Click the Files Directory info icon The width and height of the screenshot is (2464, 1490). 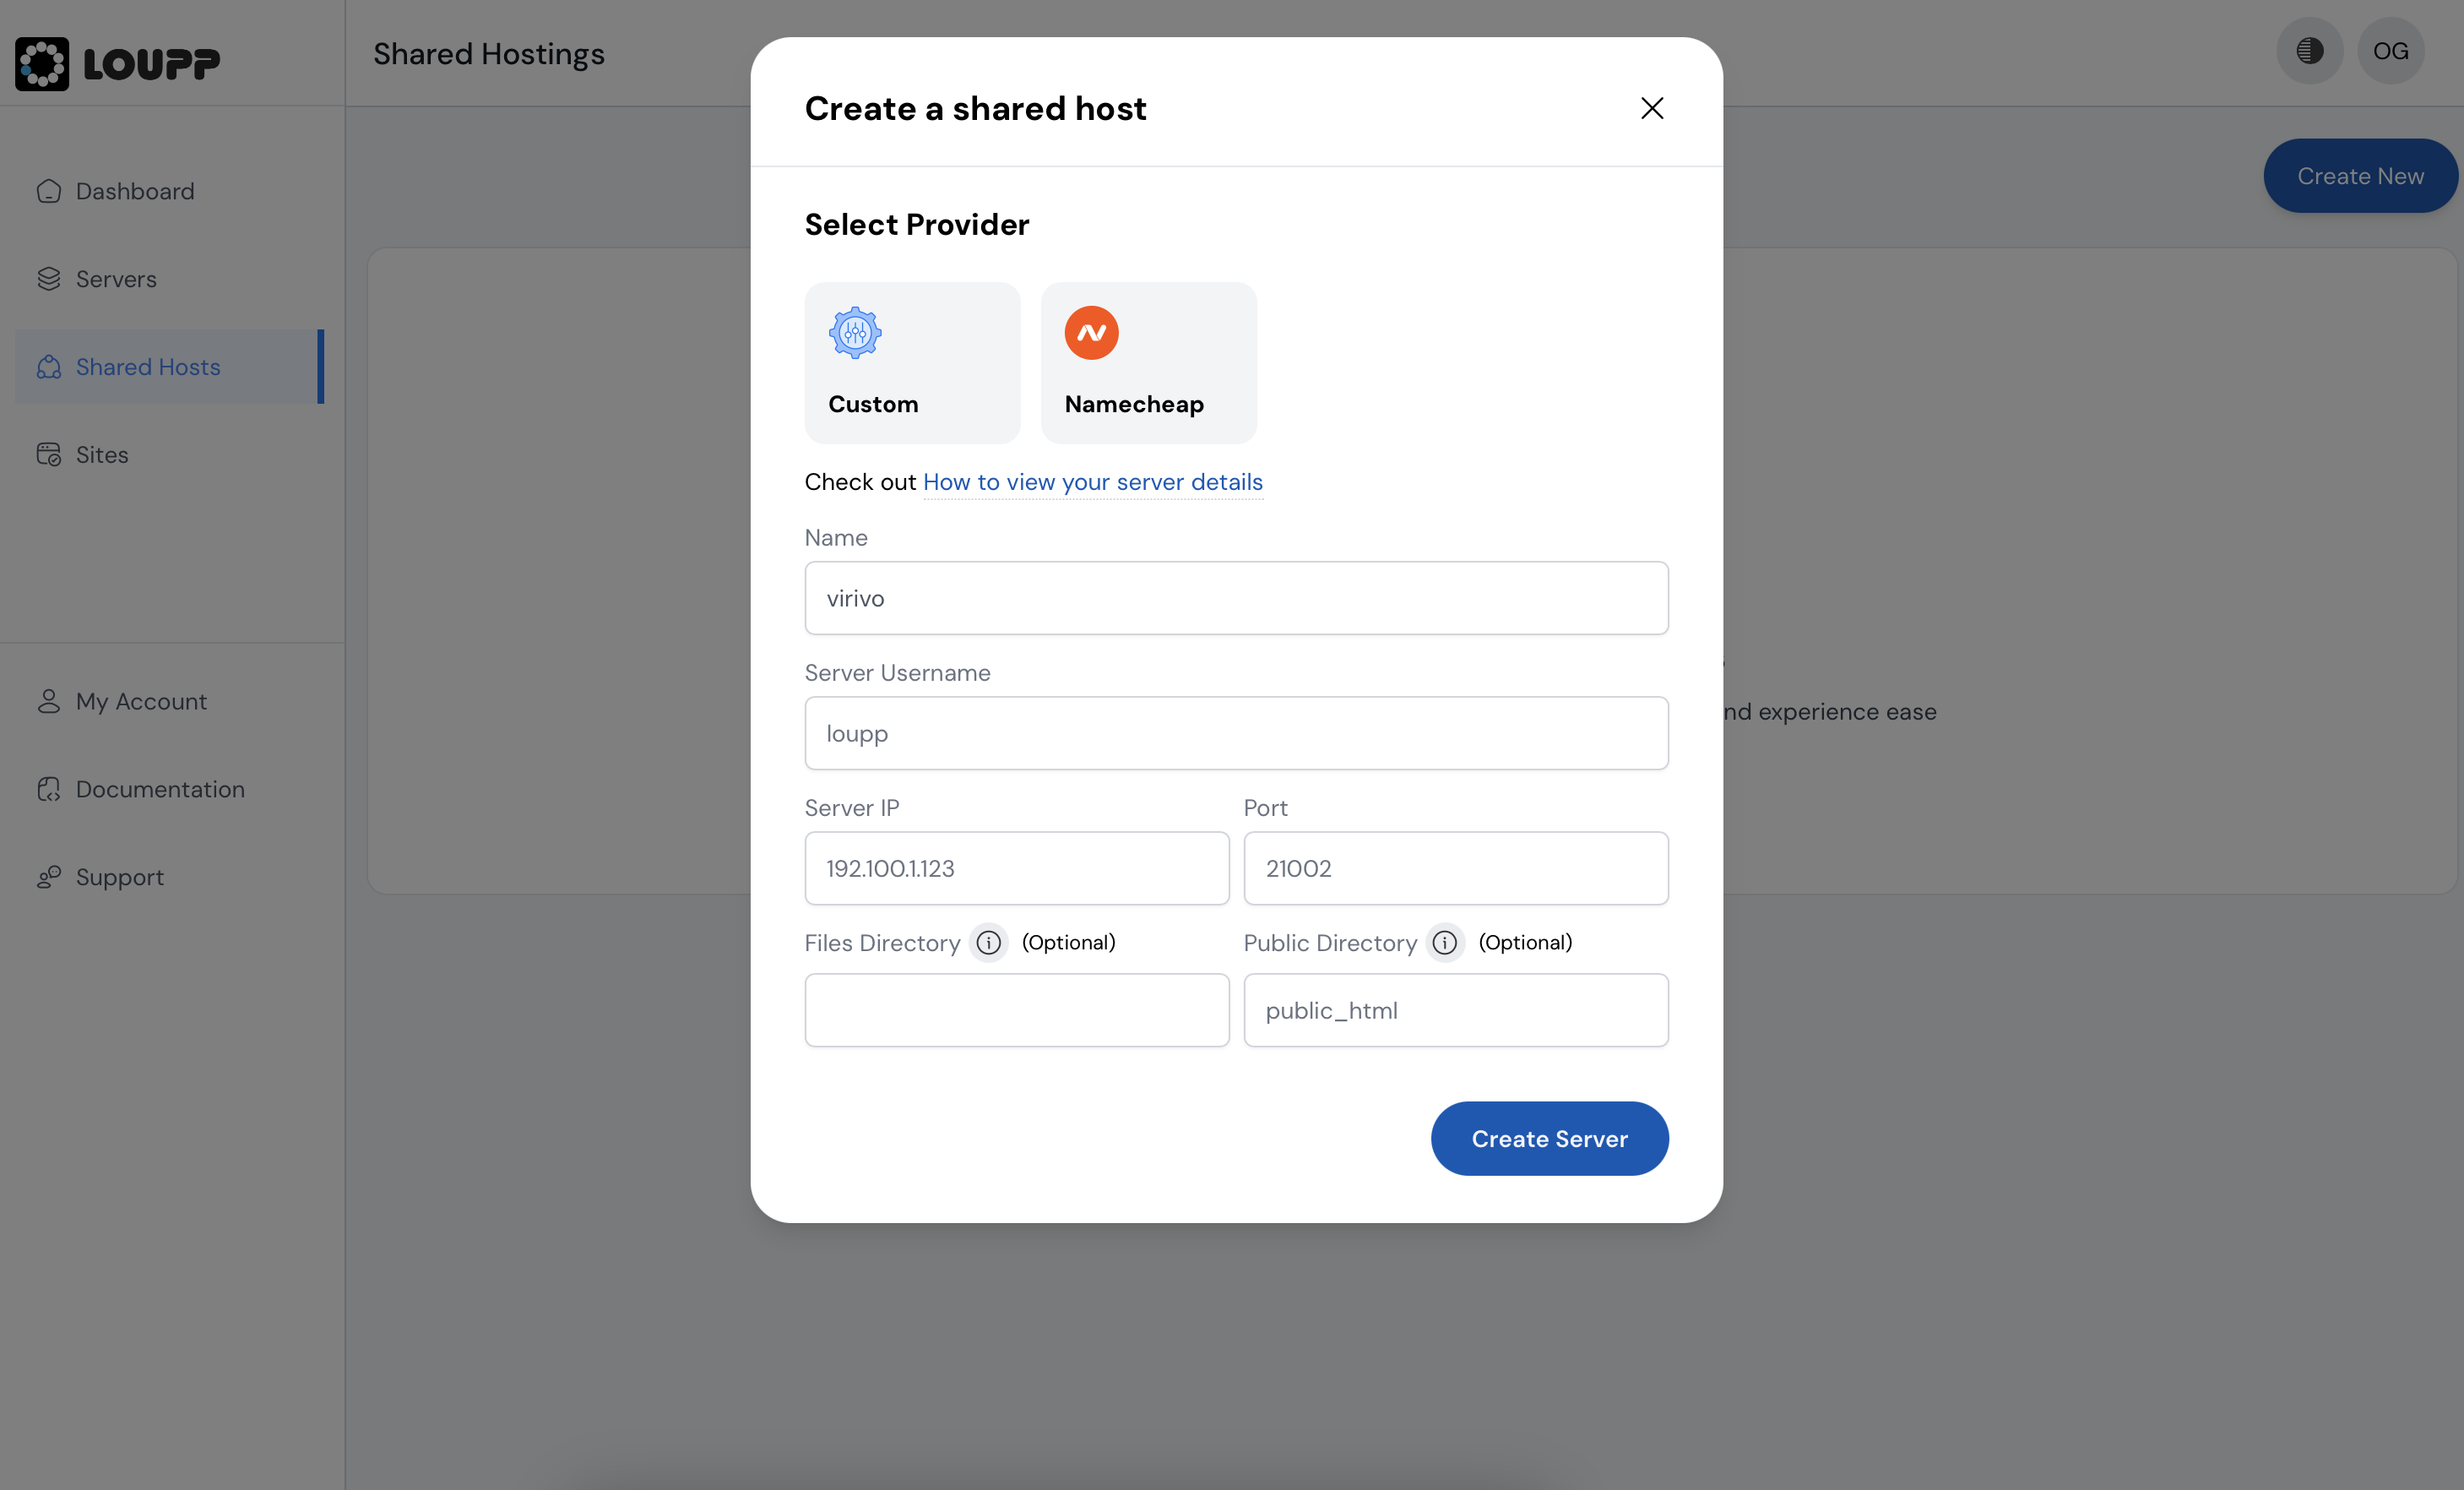(989, 943)
